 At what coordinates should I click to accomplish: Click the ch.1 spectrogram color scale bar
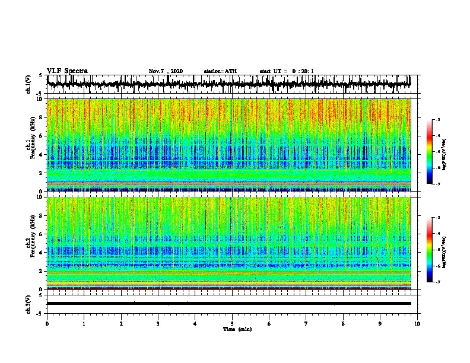[429, 152]
